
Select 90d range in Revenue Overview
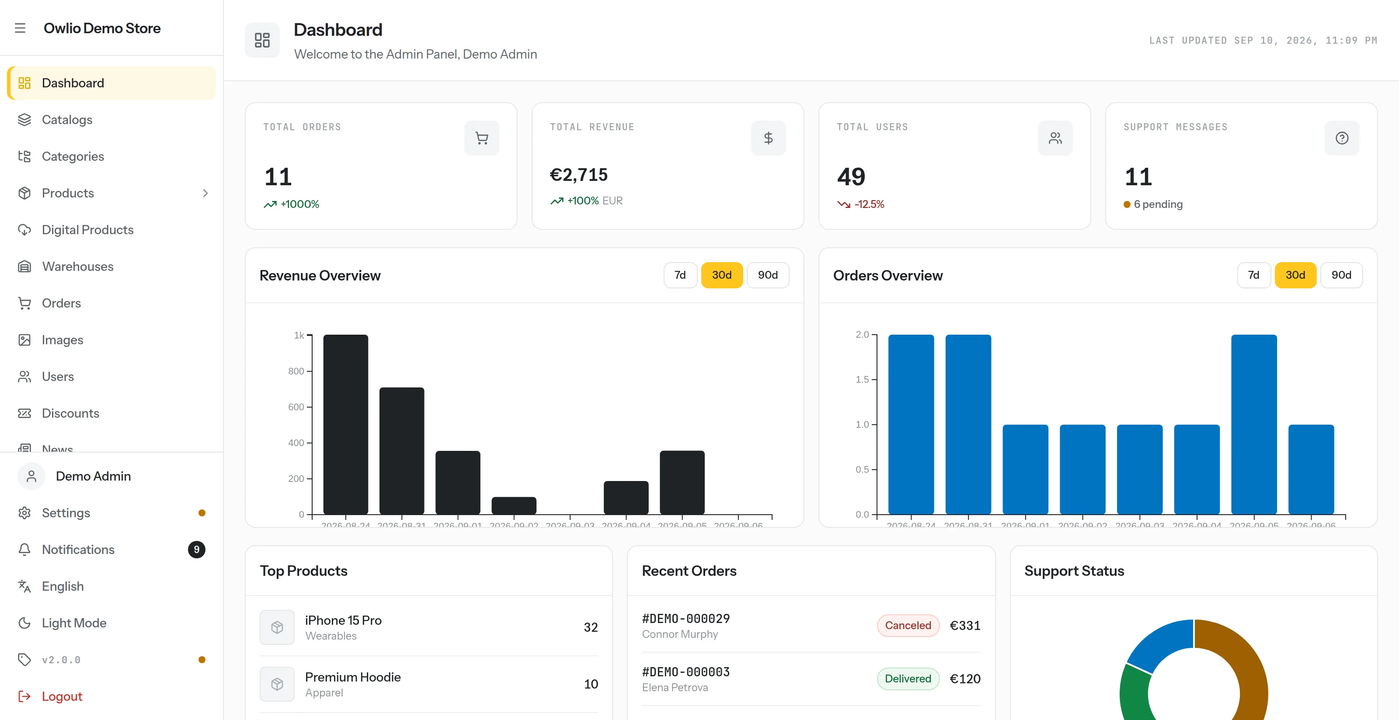point(768,275)
